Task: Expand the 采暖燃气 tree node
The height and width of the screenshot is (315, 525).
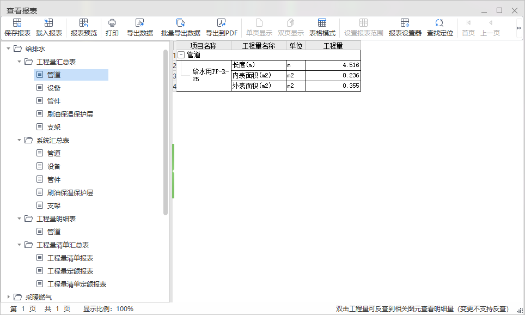Action: [x=9, y=298]
